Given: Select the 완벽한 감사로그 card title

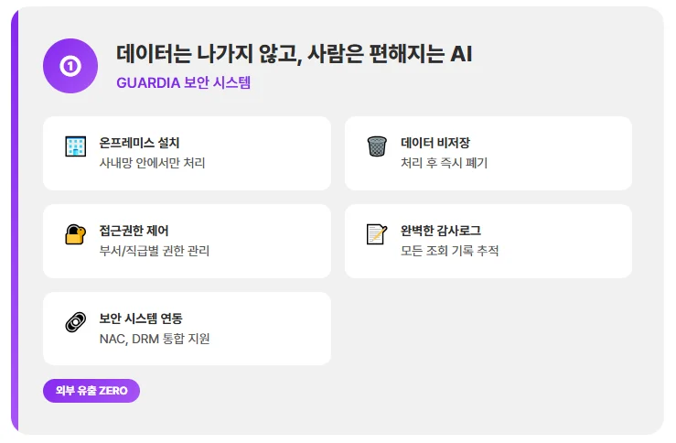Looking at the screenshot, I should tap(441, 231).
